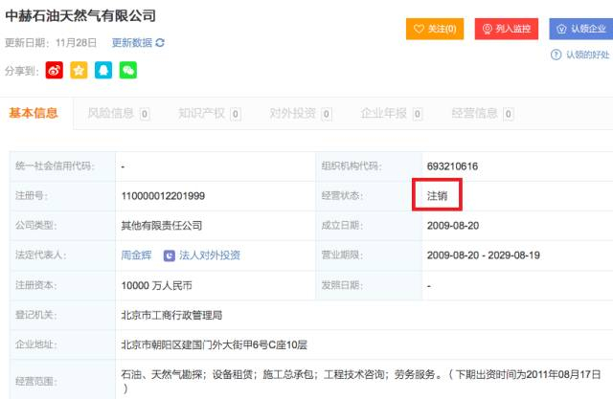
Task: Select company title 中赫石油天然气有限公司
Action: (80, 16)
